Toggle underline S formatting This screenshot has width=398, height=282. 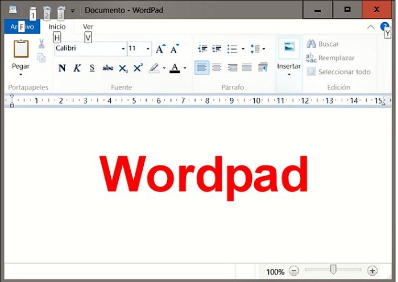92,68
